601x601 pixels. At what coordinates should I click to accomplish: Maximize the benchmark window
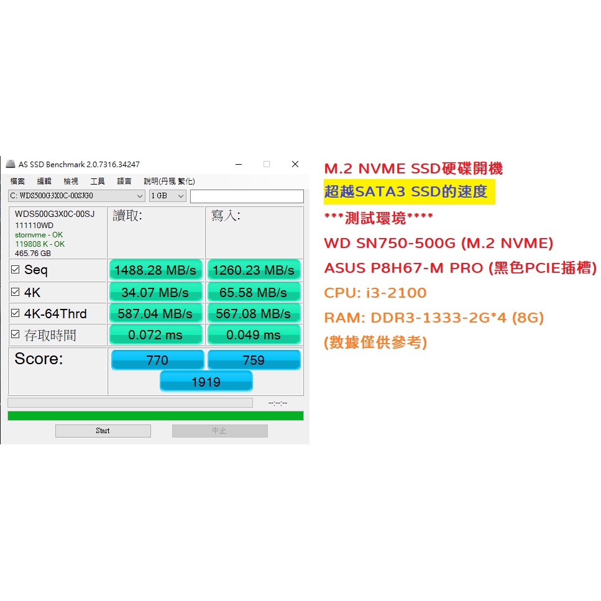coord(267,165)
